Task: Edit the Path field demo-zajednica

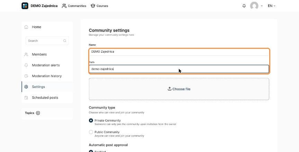Action: pos(179,69)
